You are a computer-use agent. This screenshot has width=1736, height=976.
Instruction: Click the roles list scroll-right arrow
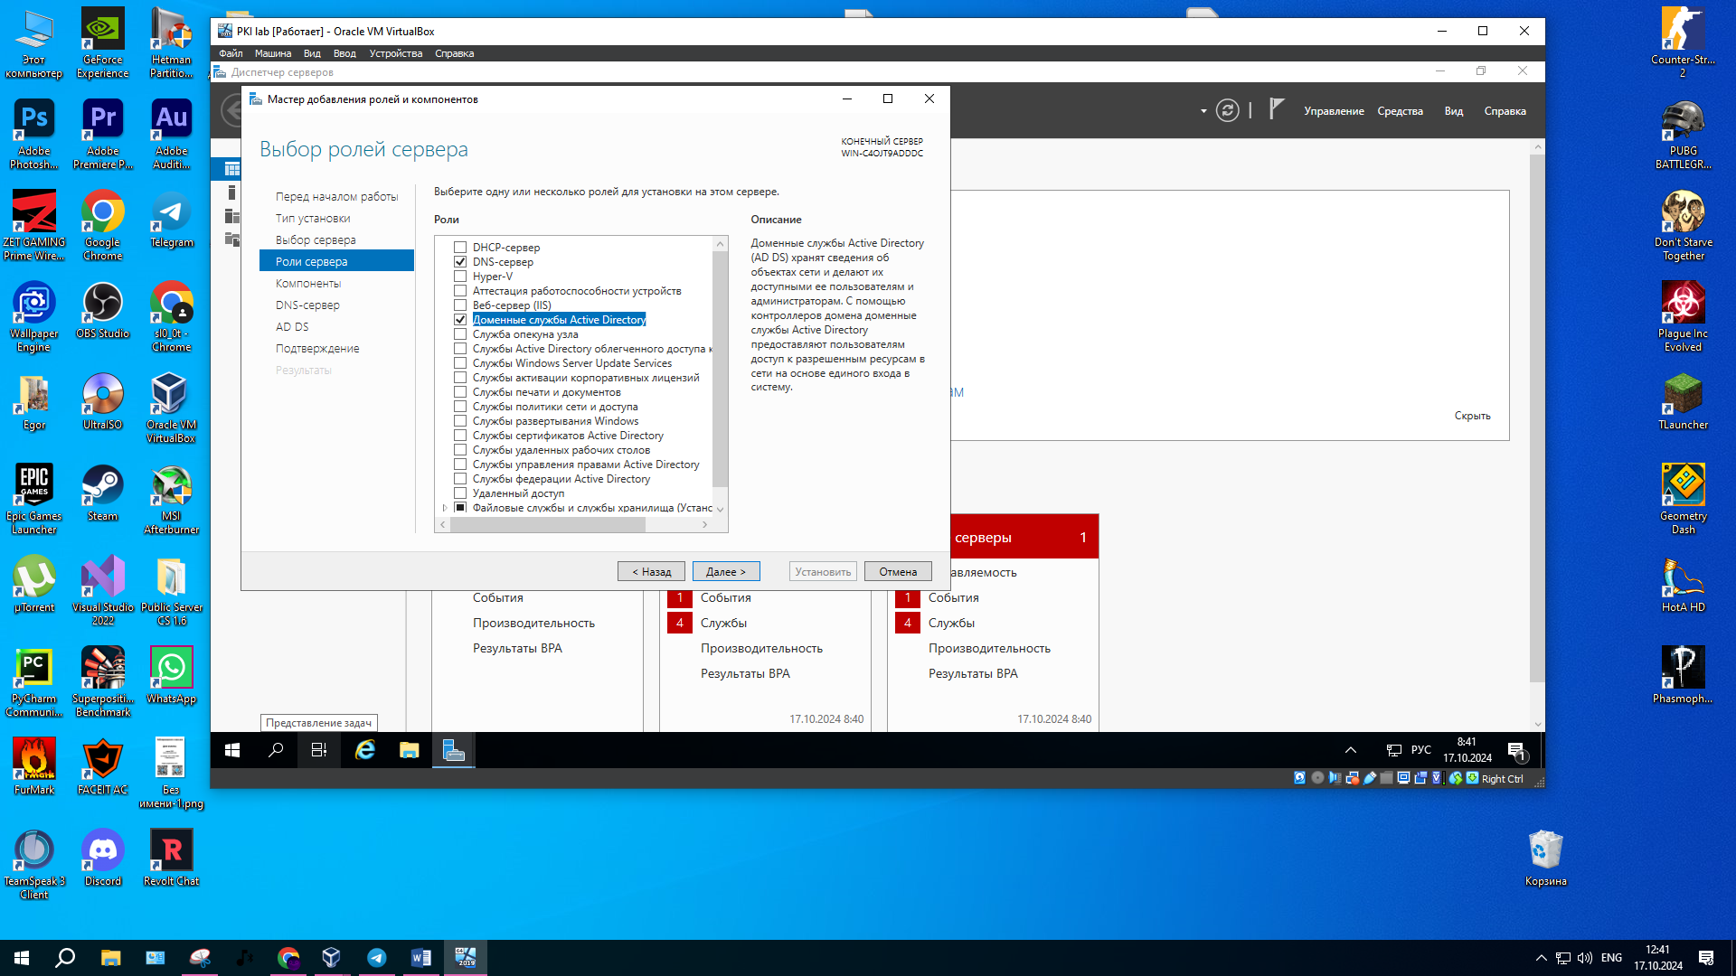pyautogui.click(x=705, y=525)
